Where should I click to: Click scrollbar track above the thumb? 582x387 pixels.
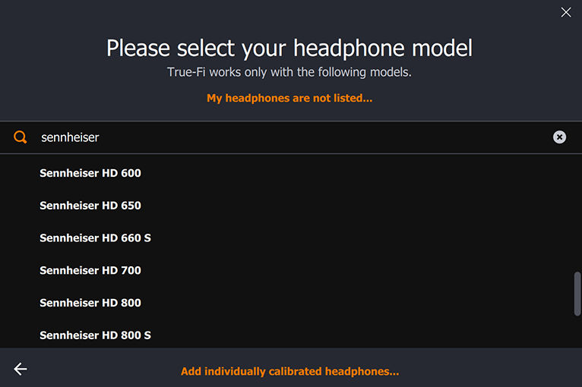click(577, 213)
